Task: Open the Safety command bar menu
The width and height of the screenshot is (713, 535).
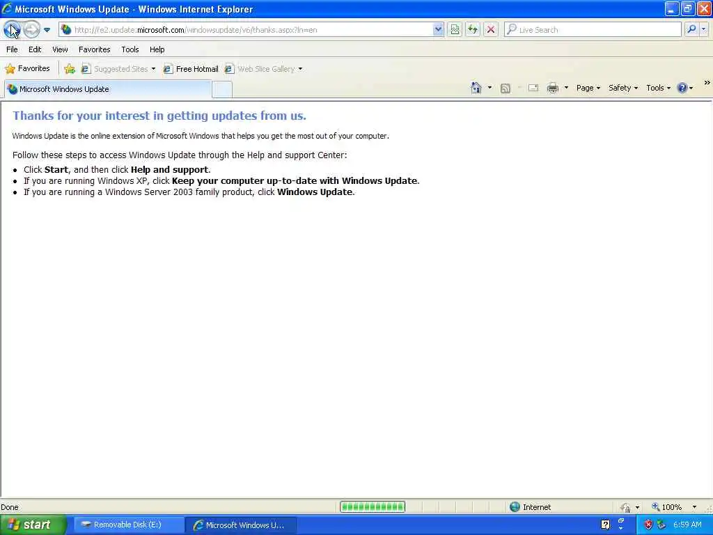Action: pyautogui.click(x=623, y=88)
